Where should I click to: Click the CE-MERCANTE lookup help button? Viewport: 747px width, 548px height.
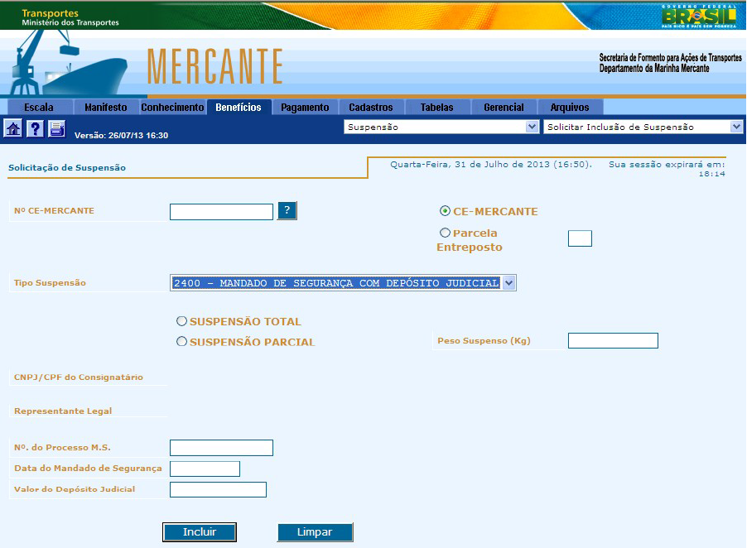pos(287,210)
